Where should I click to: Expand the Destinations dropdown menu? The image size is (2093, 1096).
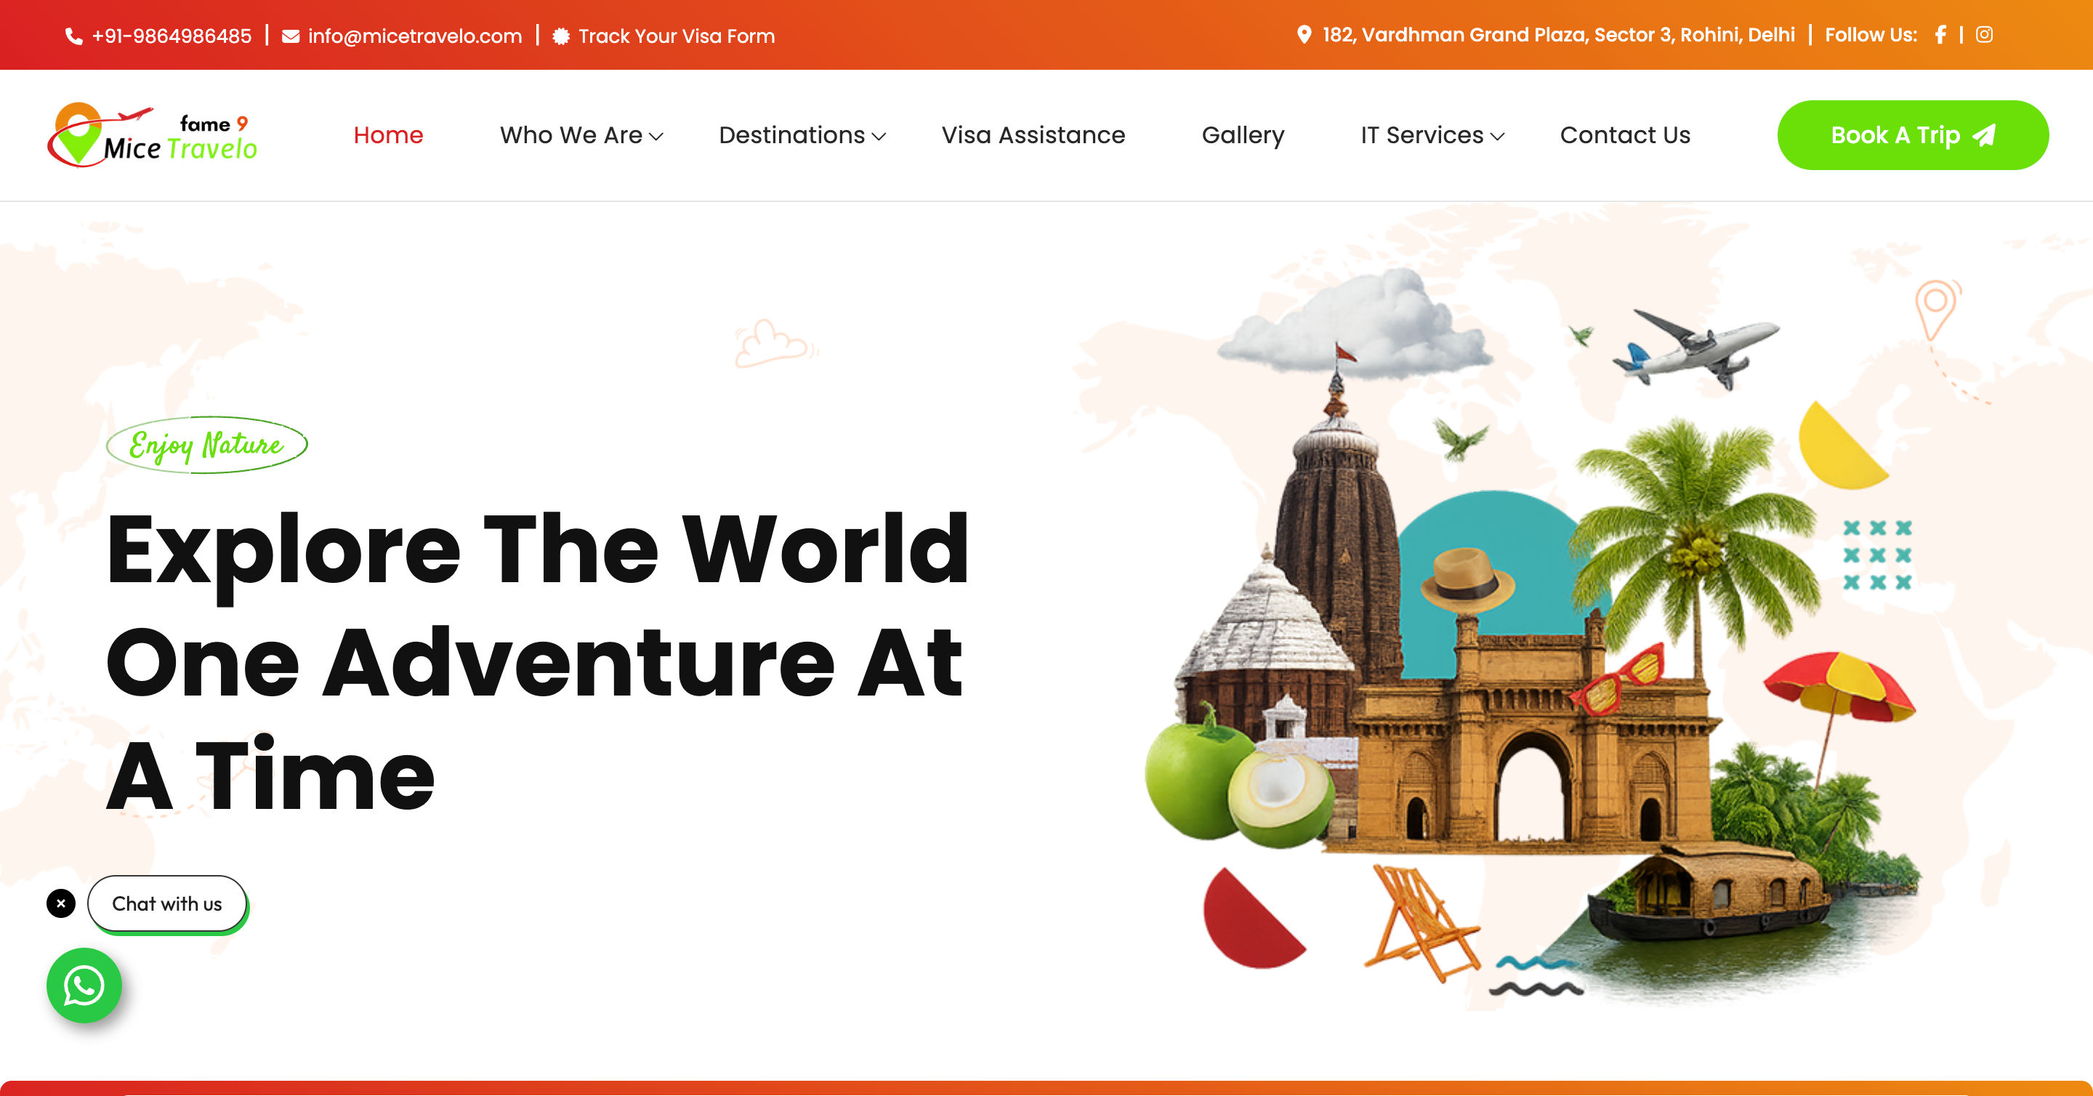click(802, 135)
